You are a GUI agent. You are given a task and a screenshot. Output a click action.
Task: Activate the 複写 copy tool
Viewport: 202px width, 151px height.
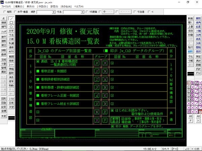click(11, 81)
